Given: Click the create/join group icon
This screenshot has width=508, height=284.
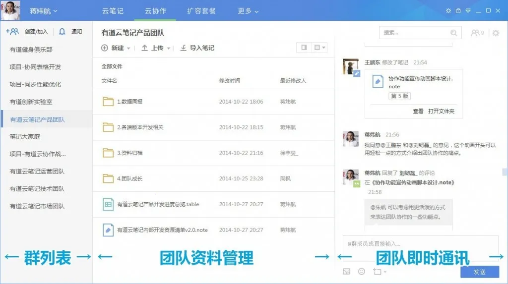Looking at the screenshot, I should pyautogui.click(x=12, y=32).
